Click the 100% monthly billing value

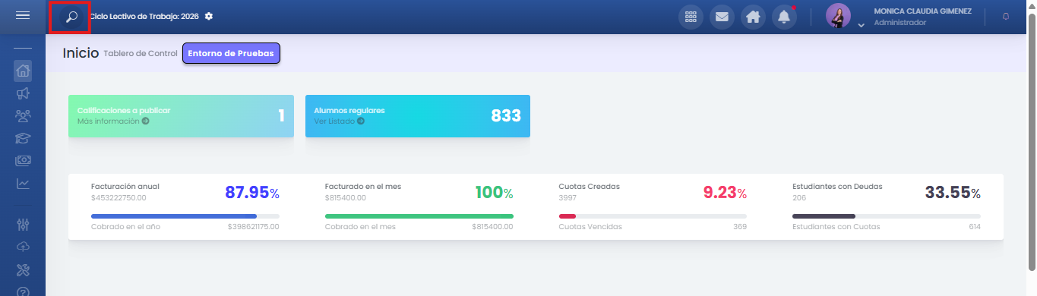pyautogui.click(x=494, y=193)
